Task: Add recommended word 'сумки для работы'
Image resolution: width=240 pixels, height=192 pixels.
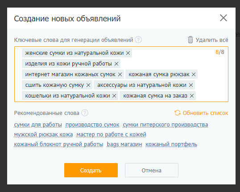Action: tap(38, 125)
